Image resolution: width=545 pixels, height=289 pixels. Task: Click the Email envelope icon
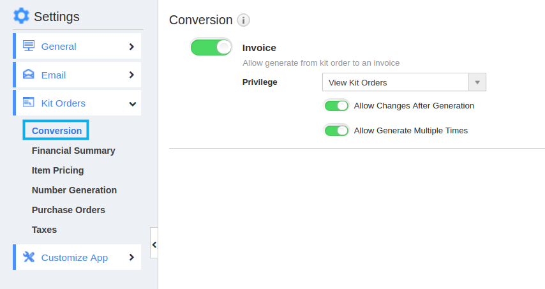(29, 75)
